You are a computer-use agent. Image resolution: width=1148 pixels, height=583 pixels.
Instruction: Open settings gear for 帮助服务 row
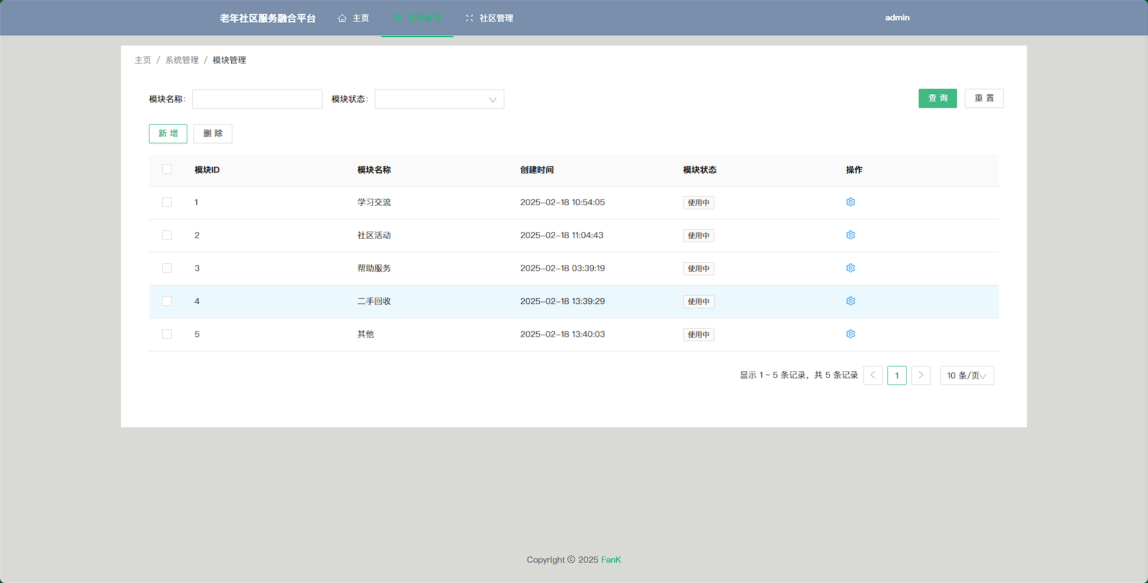click(x=850, y=268)
